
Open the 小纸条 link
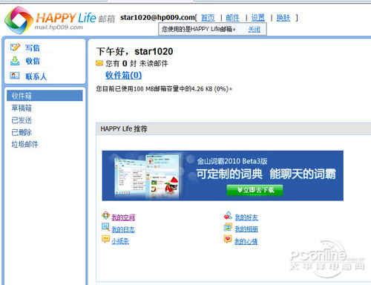pyautogui.click(x=120, y=241)
